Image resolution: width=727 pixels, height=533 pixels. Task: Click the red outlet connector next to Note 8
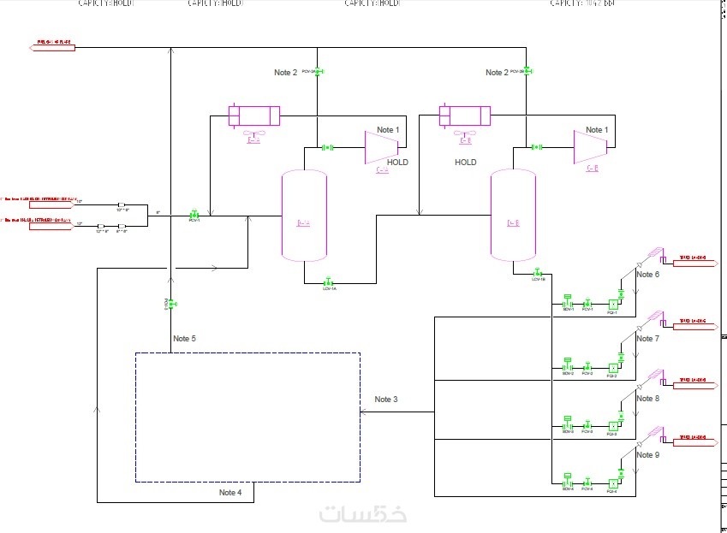click(x=695, y=386)
